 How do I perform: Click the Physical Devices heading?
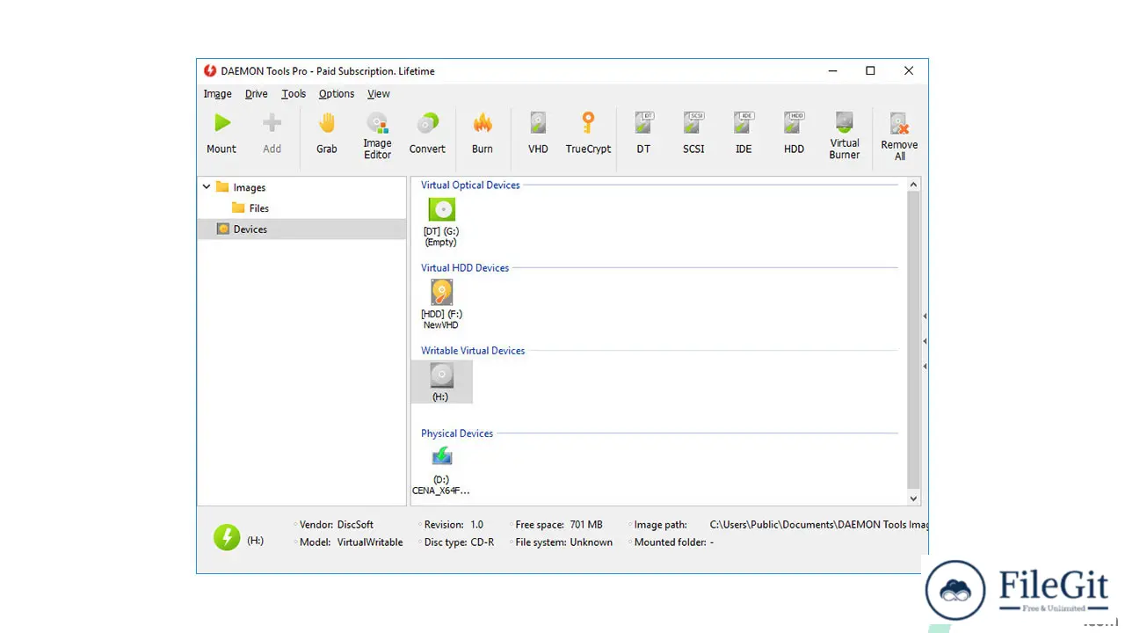coord(457,433)
